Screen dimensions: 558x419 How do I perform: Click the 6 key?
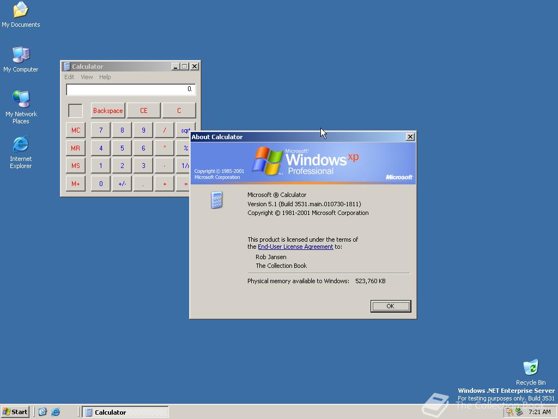click(143, 148)
